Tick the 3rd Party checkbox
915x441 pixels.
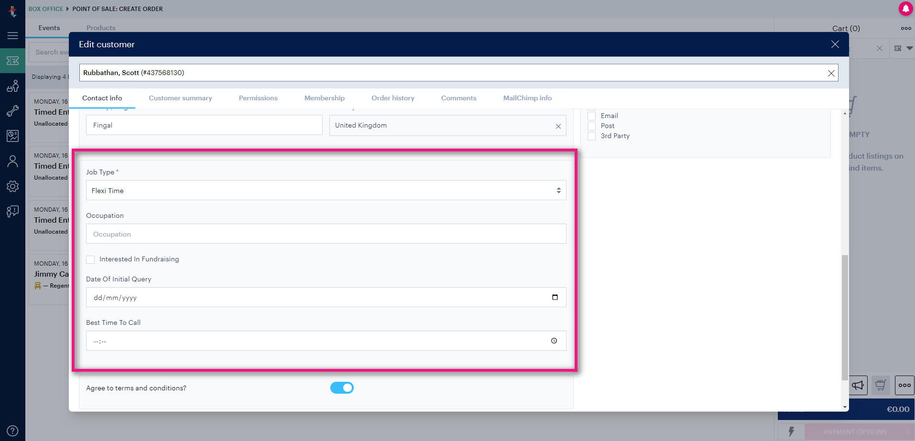tap(591, 136)
